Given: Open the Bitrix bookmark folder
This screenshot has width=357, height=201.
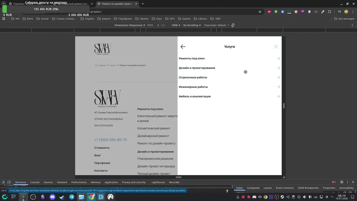Looking at the screenshot, I should pos(28,19).
